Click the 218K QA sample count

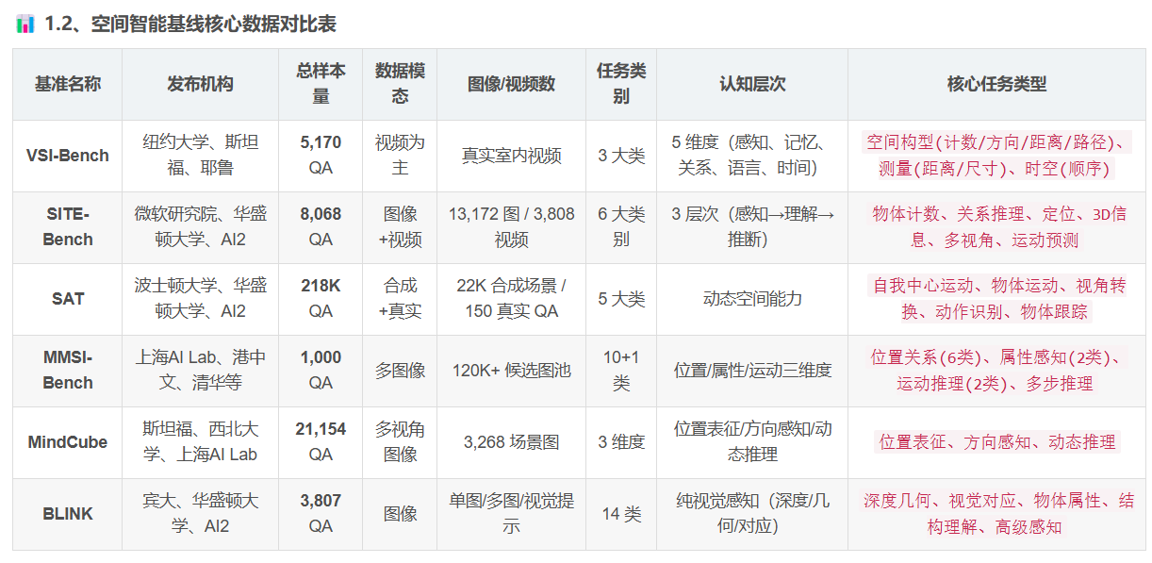click(321, 299)
